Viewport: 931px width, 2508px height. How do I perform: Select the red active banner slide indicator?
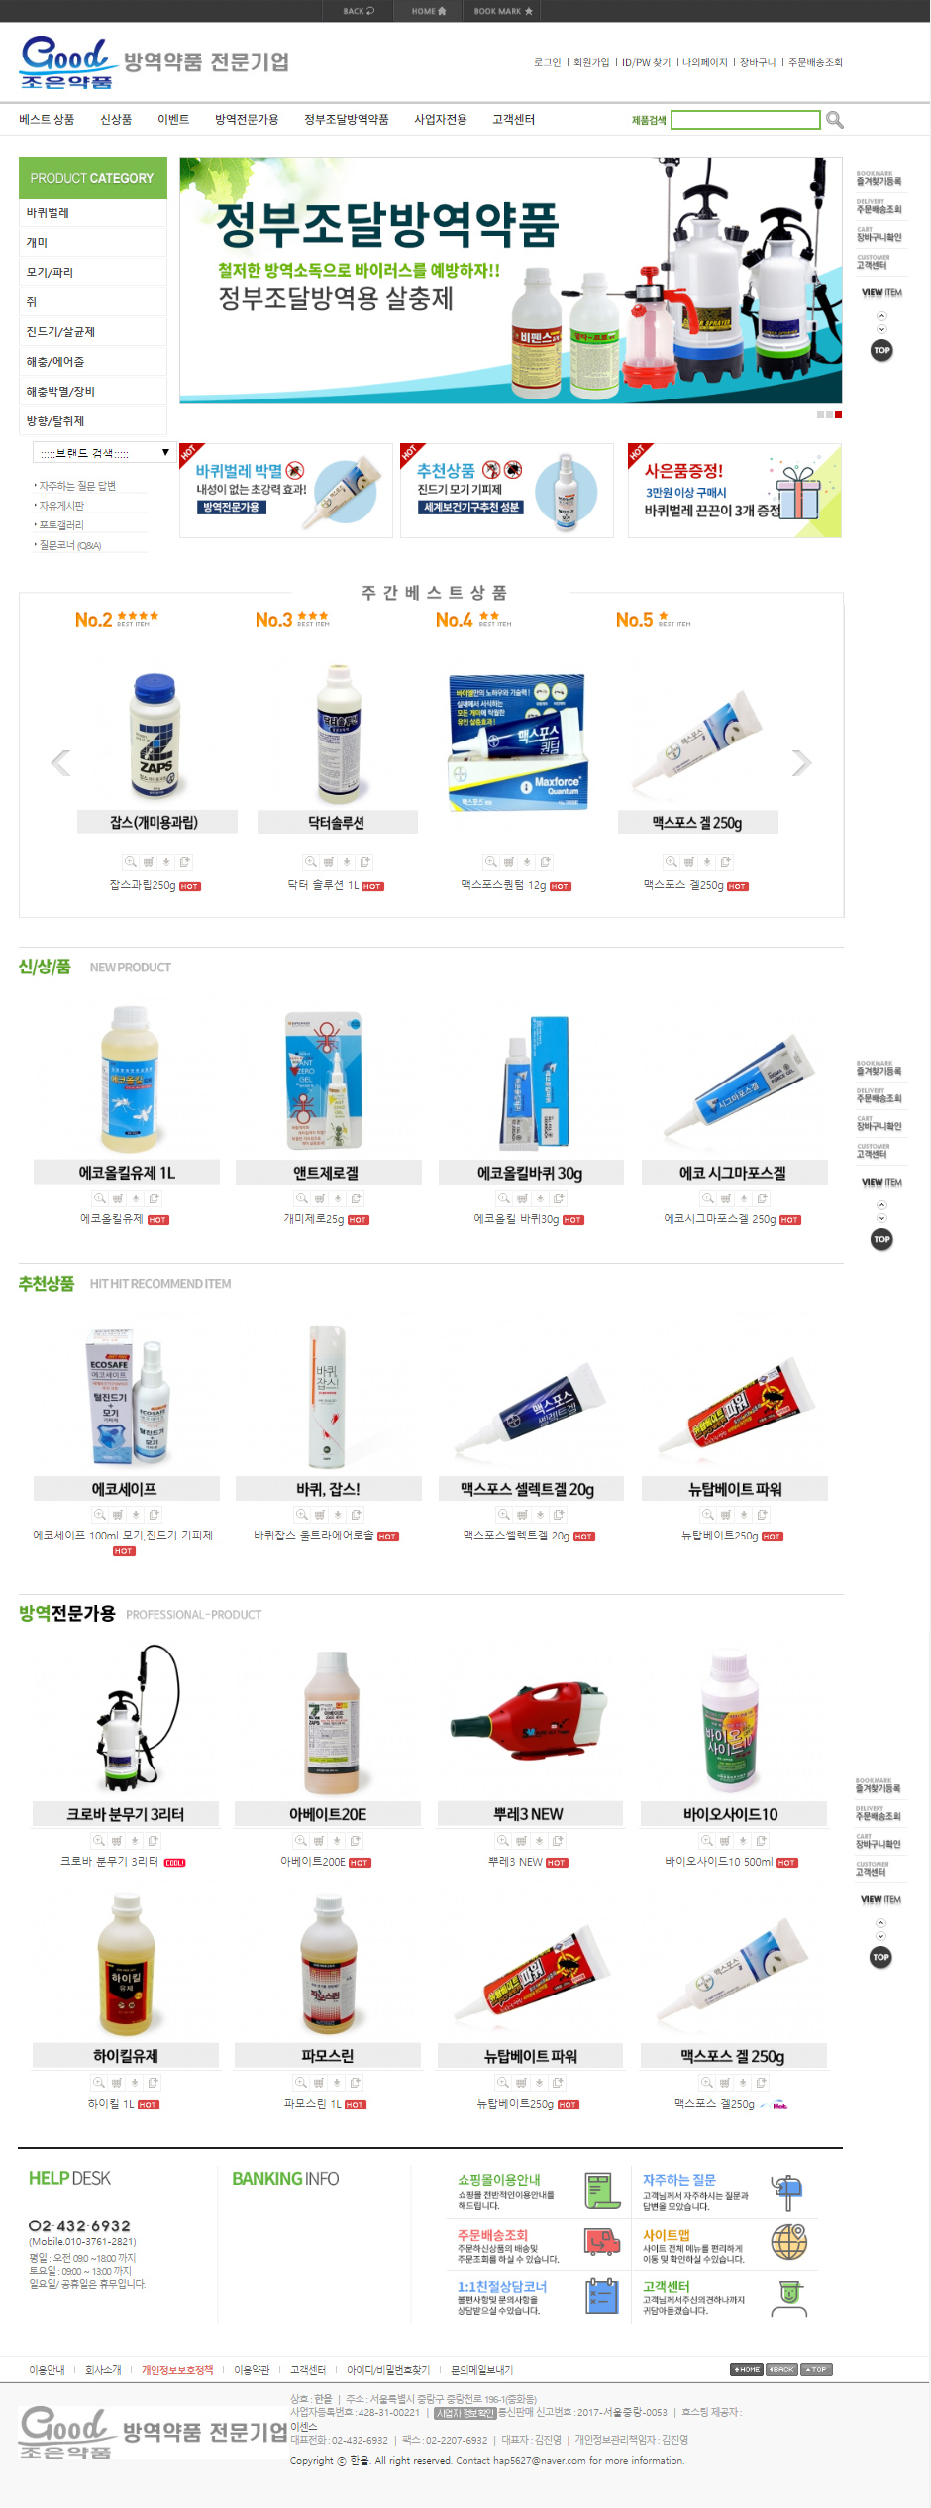coord(839,415)
